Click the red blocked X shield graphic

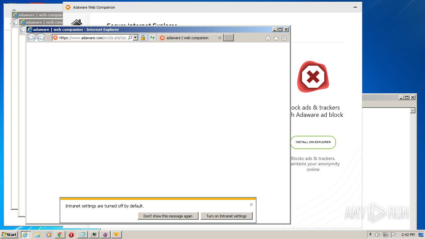click(313, 77)
